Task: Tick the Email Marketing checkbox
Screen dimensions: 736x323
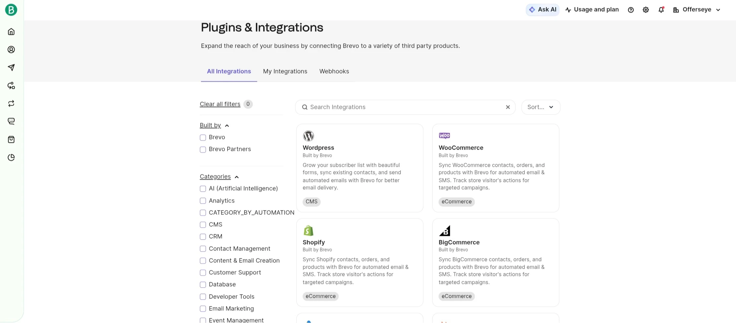Action: [203, 309]
